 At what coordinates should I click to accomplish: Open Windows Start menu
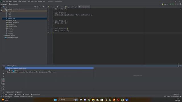pos(55,100)
